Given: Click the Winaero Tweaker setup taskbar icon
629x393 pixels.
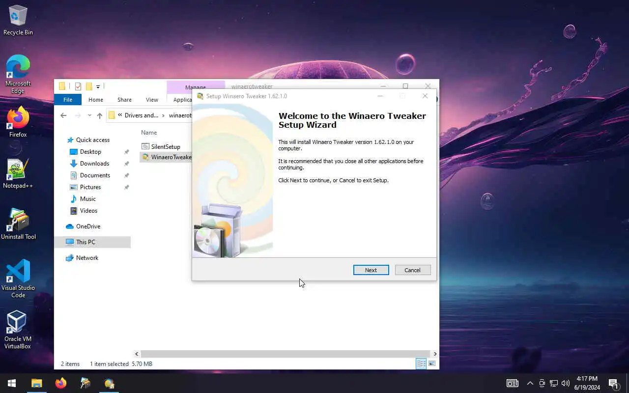Looking at the screenshot, I should coord(109,383).
